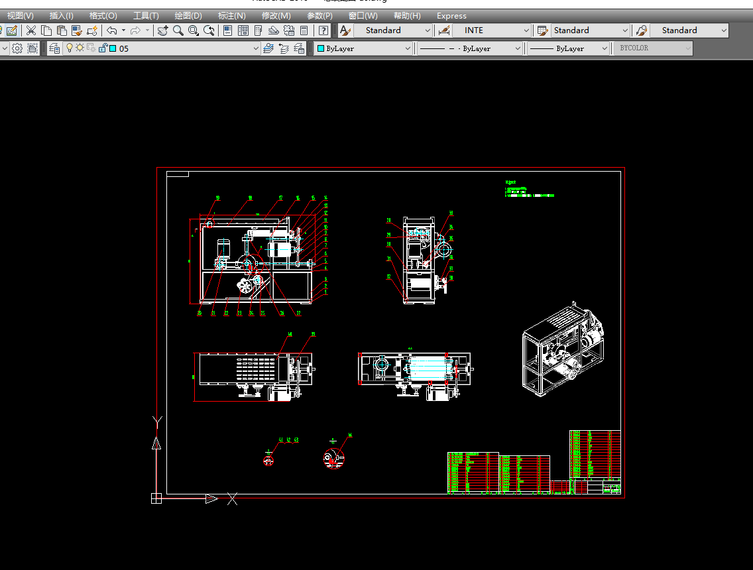The image size is (753, 570).
Task: Click the pencil-and-picture icon left of Cut
Action: (11, 30)
